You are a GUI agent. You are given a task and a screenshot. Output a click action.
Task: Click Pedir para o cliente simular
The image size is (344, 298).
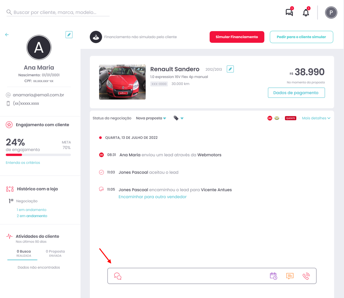(x=301, y=37)
